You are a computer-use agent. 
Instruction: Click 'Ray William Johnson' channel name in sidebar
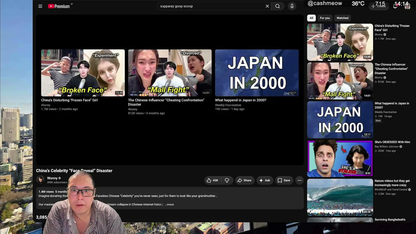386,147
